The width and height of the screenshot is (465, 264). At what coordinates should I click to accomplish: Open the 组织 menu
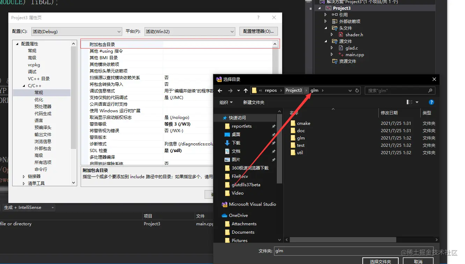(226, 102)
